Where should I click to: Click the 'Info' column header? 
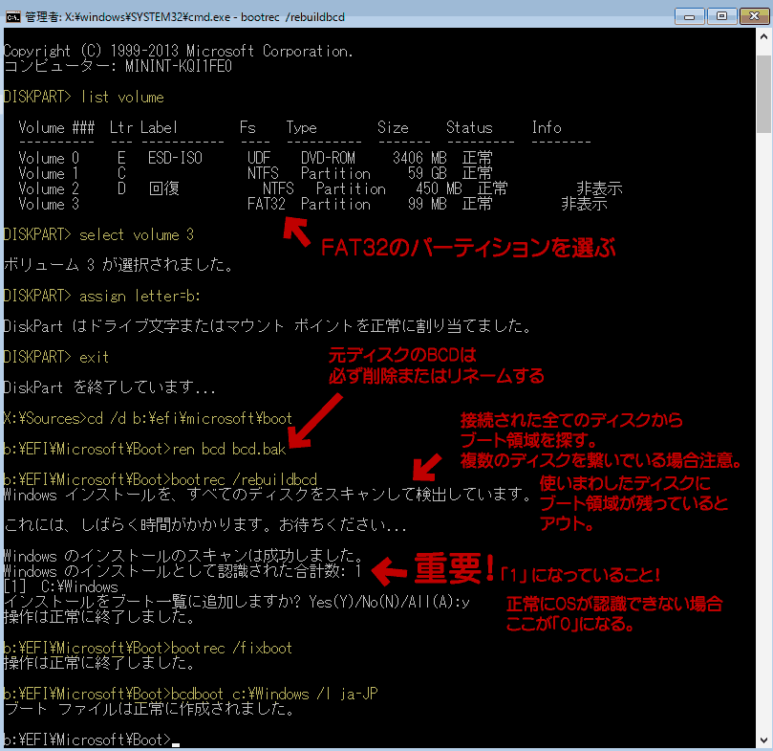click(547, 128)
